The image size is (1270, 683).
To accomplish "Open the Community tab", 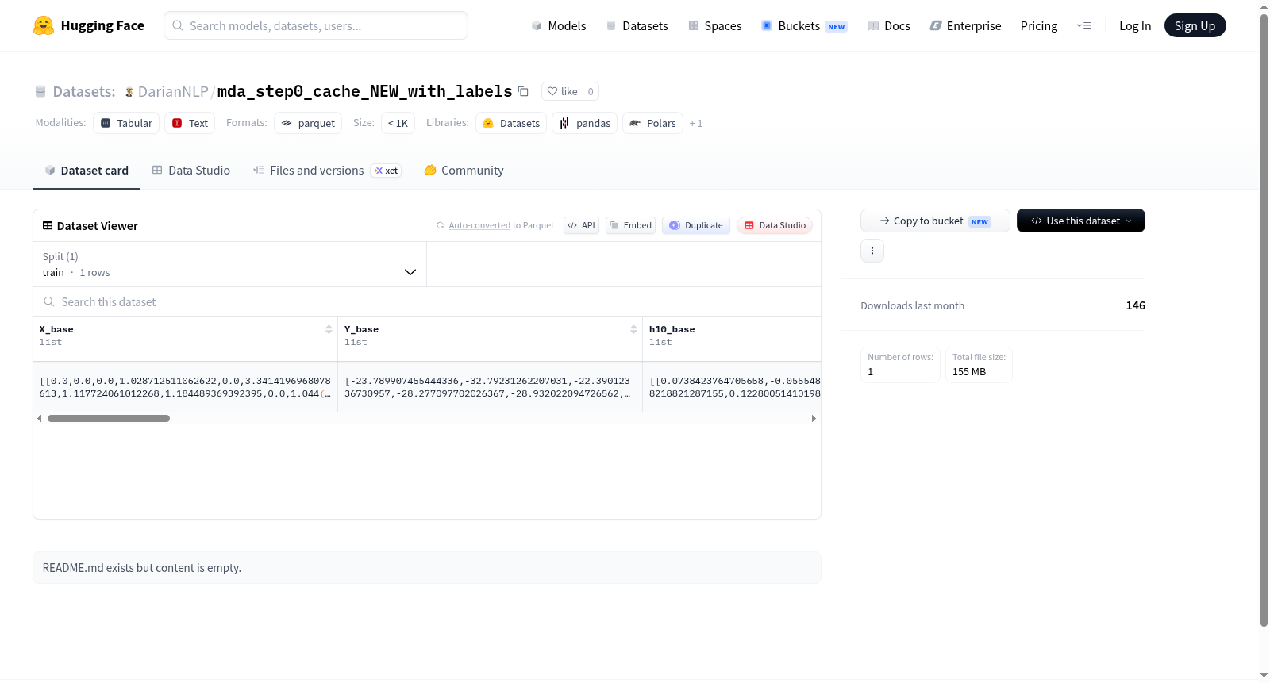I will [464, 171].
